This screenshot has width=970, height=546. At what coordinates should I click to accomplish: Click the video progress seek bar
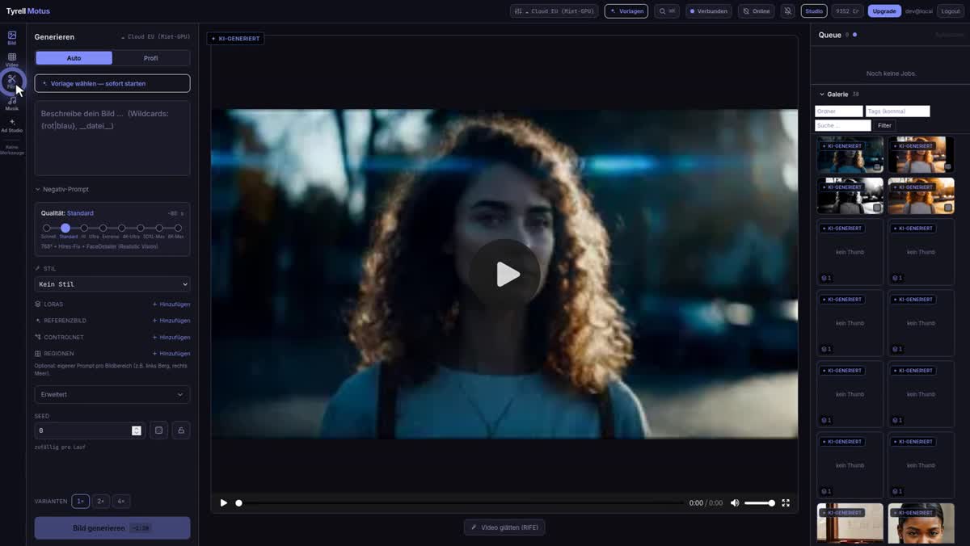click(x=461, y=503)
